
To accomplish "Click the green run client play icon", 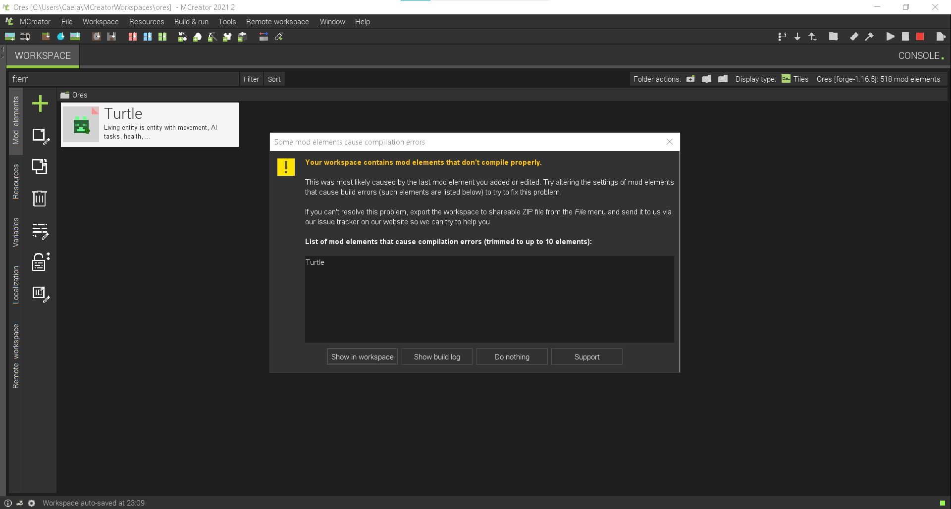I will [x=890, y=37].
